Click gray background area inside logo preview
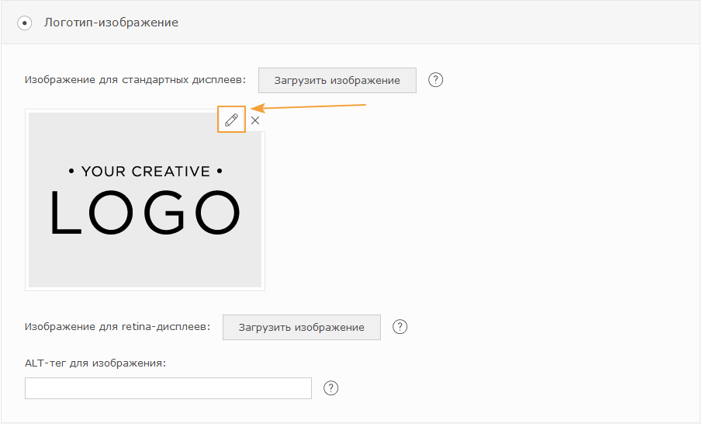Screen dimensions: 702x424 point(145,265)
